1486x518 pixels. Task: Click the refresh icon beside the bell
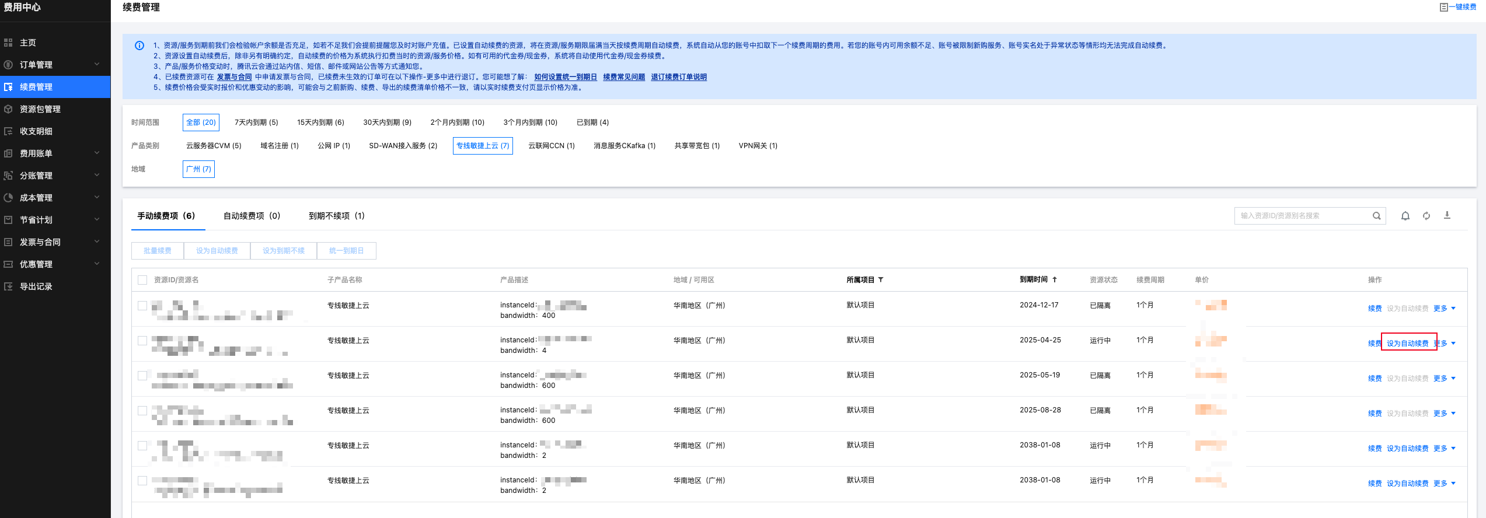(1426, 216)
